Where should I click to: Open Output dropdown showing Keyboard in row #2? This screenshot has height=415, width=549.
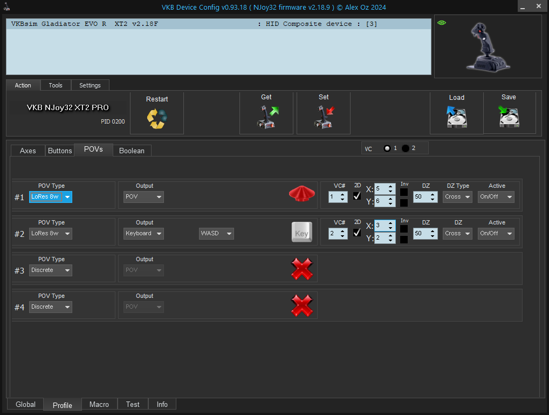(143, 234)
